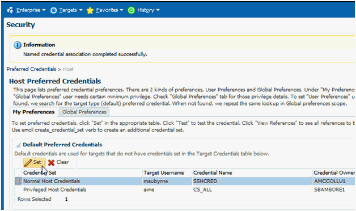The height and width of the screenshot is (211, 356).
Task: Click the History clock icon
Action: (x=131, y=10)
